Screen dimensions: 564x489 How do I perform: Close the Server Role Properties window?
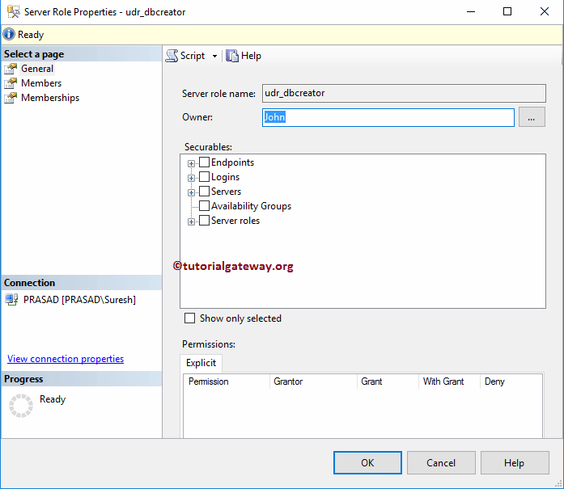(x=545, y=11)
